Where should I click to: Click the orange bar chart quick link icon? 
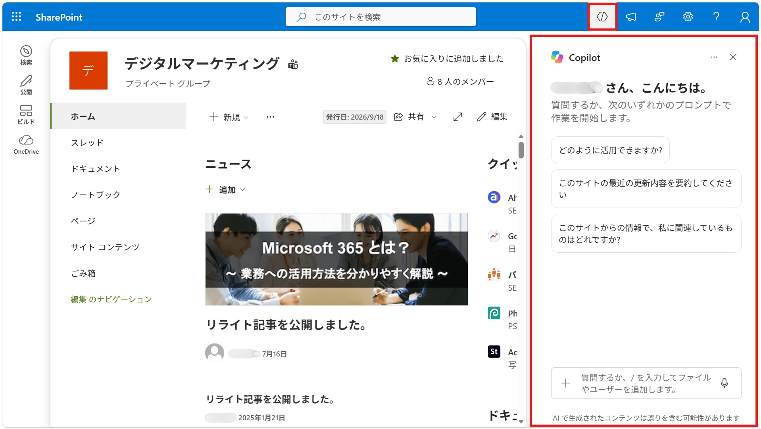(x=494, y=274)
